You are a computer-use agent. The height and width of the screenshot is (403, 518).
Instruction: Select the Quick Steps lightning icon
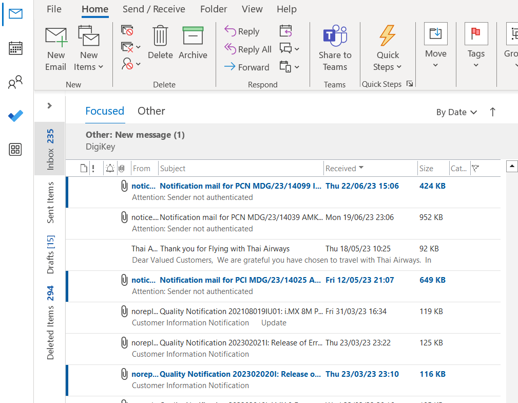(x=388, y=35)
